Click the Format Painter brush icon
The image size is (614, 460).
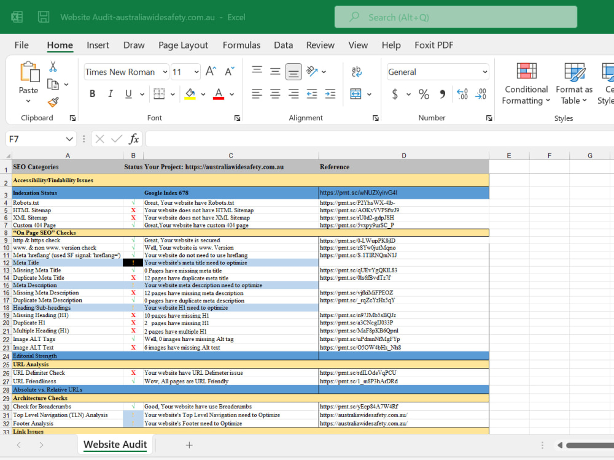point(53,102)
